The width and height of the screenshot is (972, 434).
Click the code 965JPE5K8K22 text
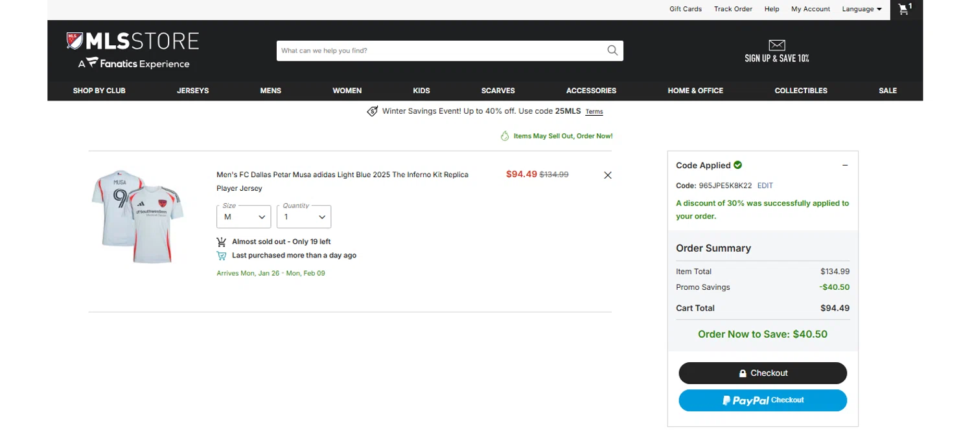pos(725,186)
